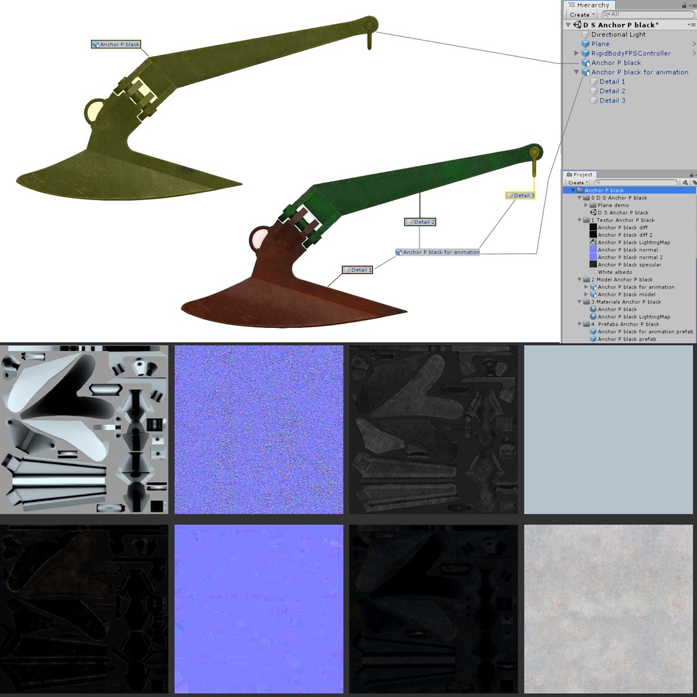Image resolution: width=697 pixels, height=697 pixels.
Task: Collapse the 4 Prefabs Anchor P black folder
Action: point(580,324)
